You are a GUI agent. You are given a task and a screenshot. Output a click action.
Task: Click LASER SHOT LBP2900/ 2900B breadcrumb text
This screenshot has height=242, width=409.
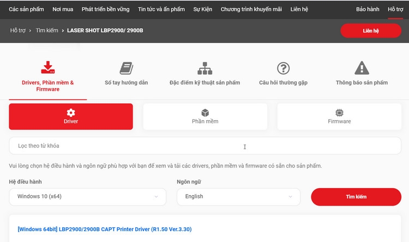click(x=105, y=30)
